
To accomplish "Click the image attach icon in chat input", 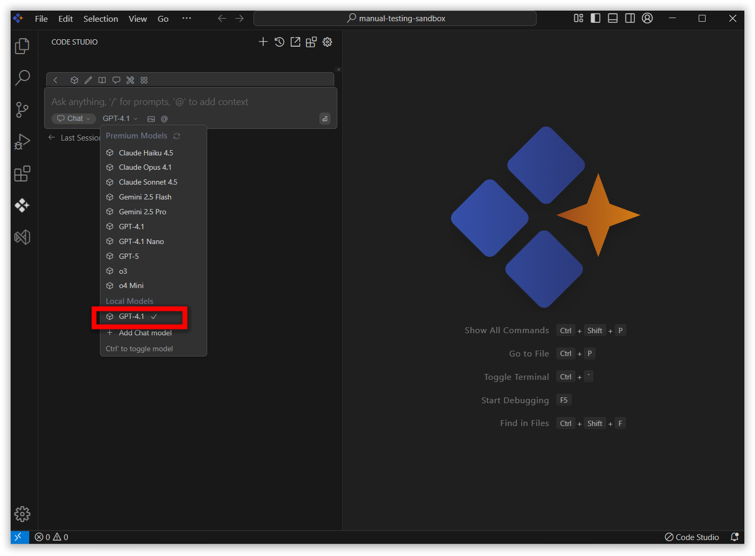I will (151, 119).
